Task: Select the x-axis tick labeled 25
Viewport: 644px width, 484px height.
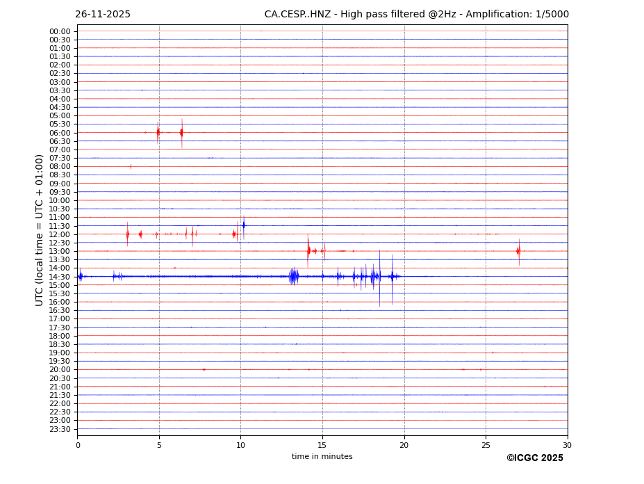Action: pyautogui.click(x=486, y=445)
